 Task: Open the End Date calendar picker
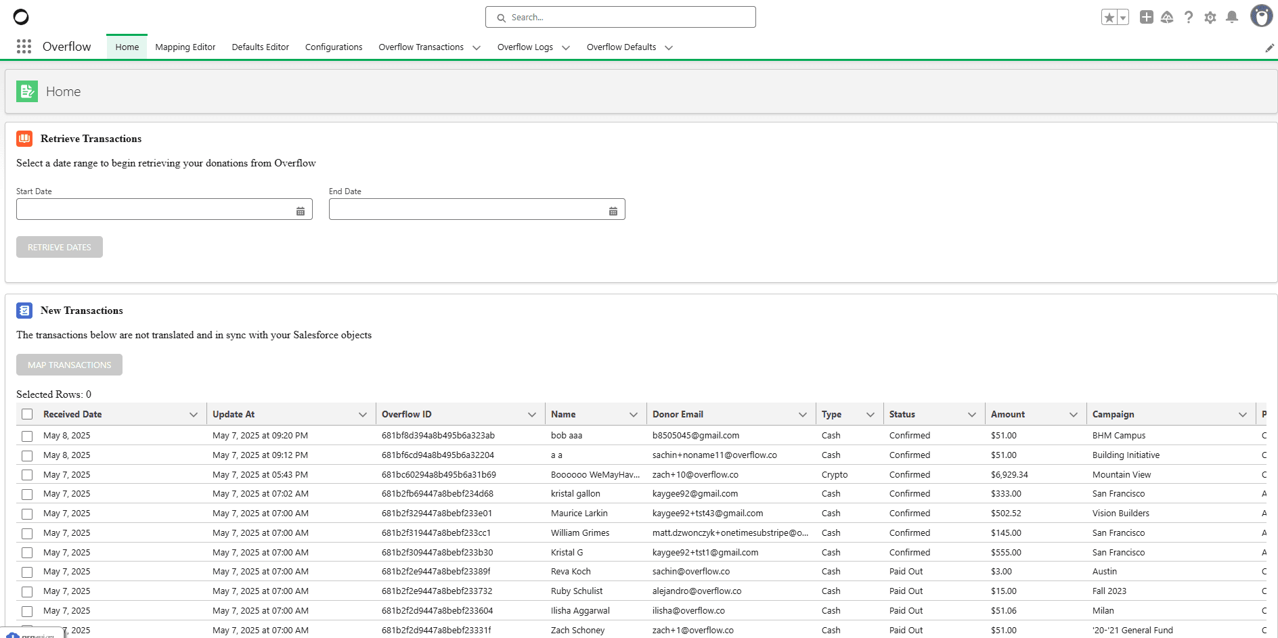[613, 211]
